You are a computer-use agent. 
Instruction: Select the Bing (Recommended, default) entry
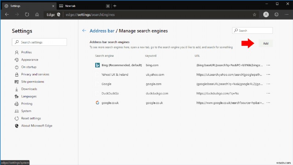122,65
